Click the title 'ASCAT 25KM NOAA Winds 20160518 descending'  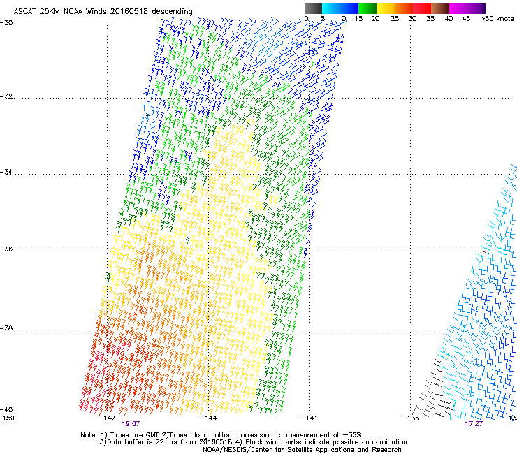(103, 11)
